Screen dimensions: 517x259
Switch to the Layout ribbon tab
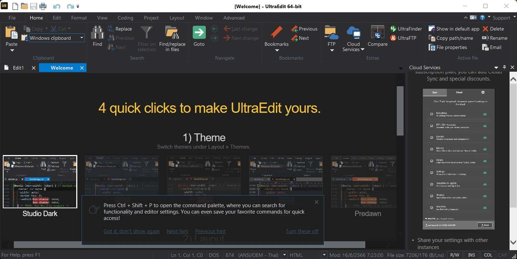click(x=177, y=18)
